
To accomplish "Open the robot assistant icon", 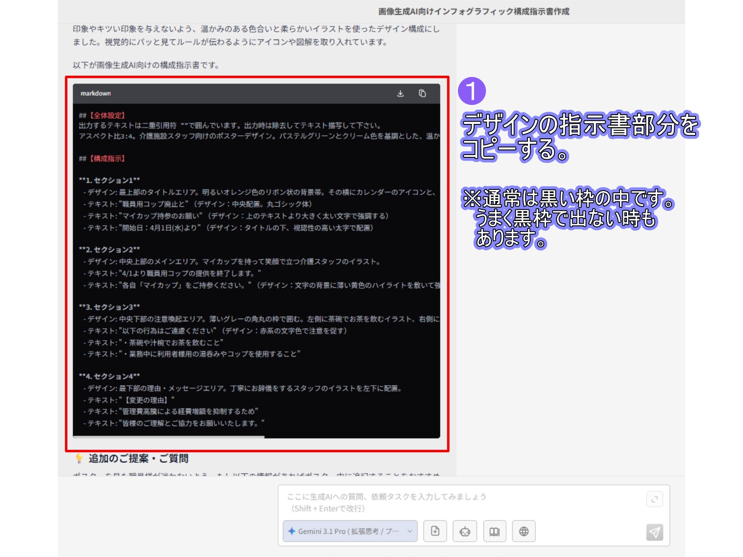I will point(465,531).
